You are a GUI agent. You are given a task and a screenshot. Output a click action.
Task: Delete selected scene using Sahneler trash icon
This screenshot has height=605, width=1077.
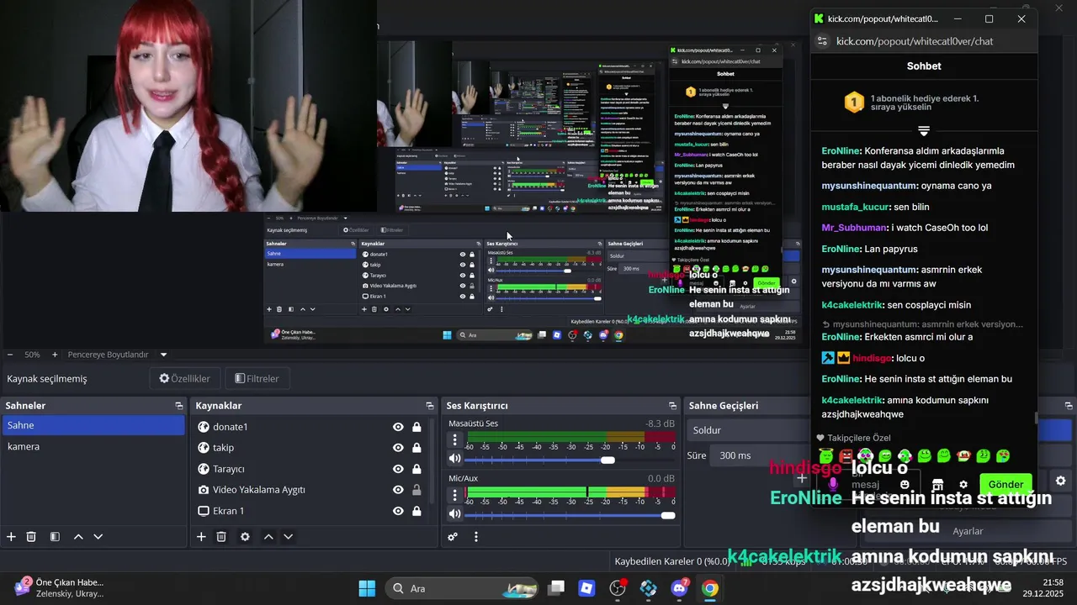pyautogui.click(x=31, y=536)
